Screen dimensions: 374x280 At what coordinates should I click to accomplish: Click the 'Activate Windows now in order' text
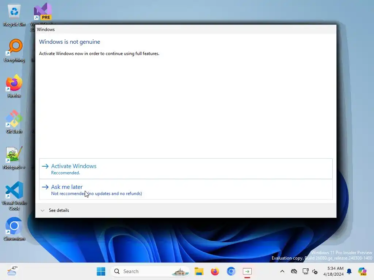[x=99, y=54]
